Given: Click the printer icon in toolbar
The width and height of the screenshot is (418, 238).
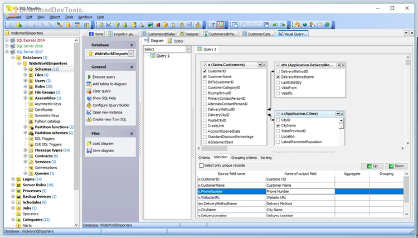Looking at the screenshot, I should point(142,25).
